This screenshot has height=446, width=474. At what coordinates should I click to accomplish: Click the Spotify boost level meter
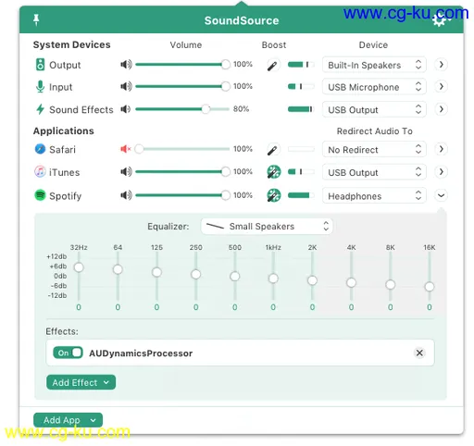pos(301,195)
